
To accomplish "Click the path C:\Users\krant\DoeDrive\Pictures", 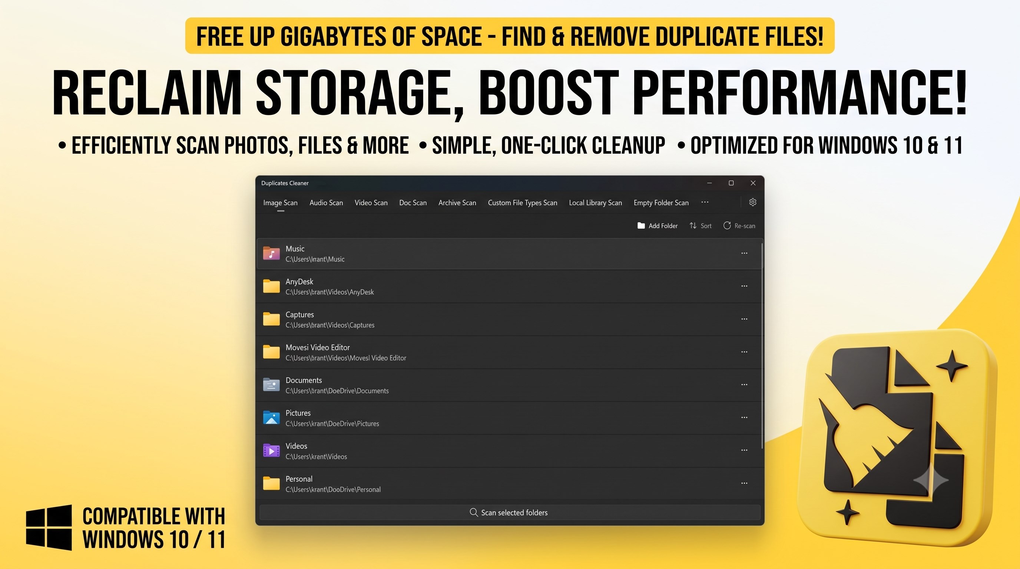I will pos(332,423).
